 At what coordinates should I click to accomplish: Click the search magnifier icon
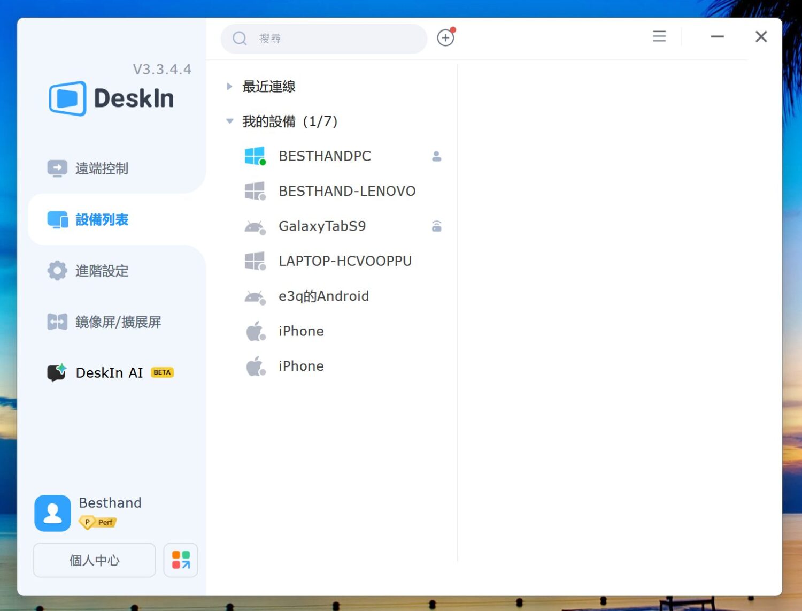[x=240, y=39]
